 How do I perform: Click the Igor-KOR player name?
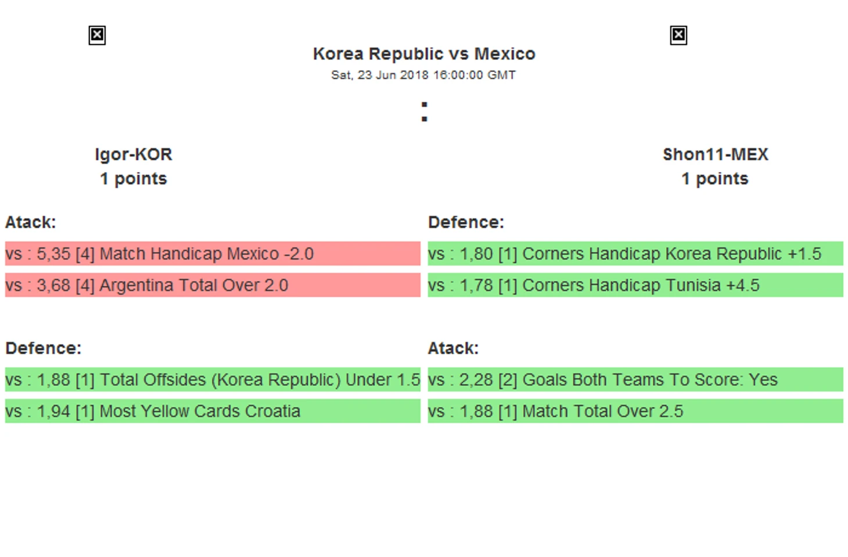pyautogui.click(x=134, y=154)
